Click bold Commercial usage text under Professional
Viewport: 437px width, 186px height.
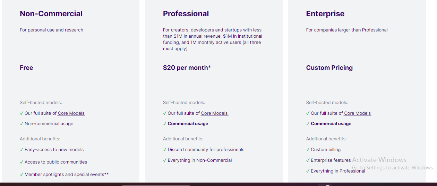coord(188,124)
